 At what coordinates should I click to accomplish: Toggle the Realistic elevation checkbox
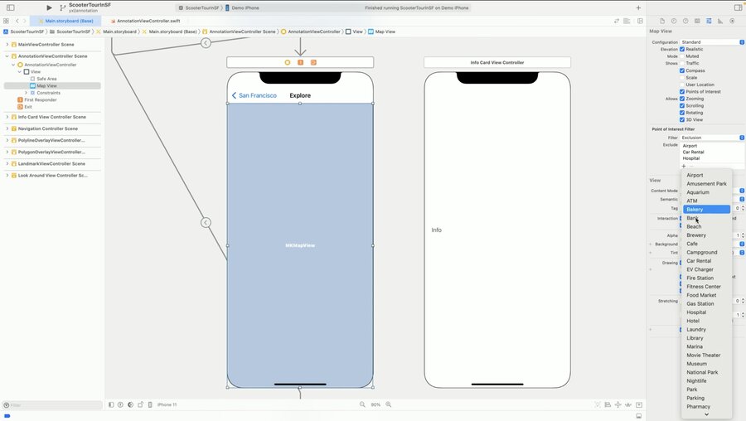[x=682, y=49]
